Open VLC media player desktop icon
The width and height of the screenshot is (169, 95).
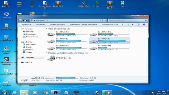pos(6,50)
